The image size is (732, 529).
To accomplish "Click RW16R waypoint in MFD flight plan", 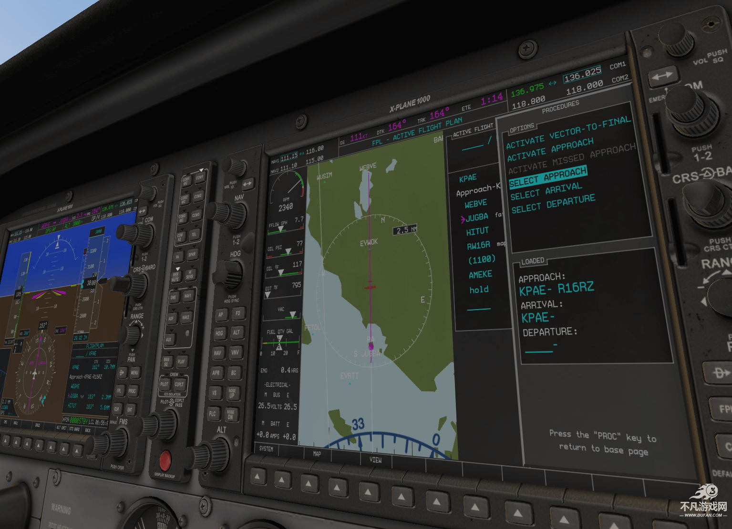I will (x=479, y=245).
